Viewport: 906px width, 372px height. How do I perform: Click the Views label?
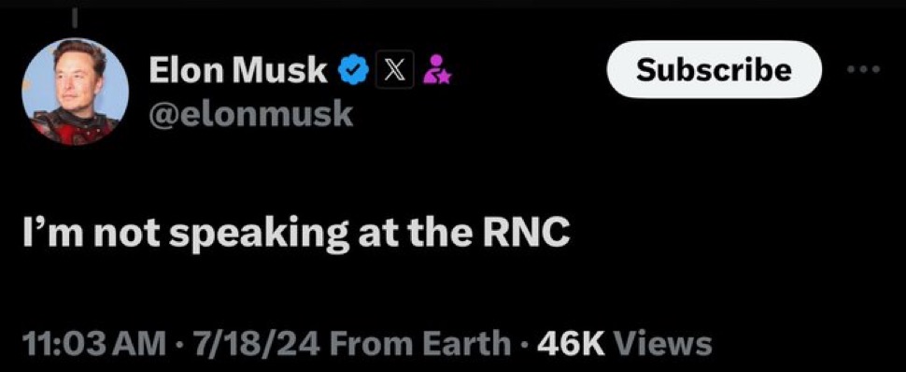[662, 344]
